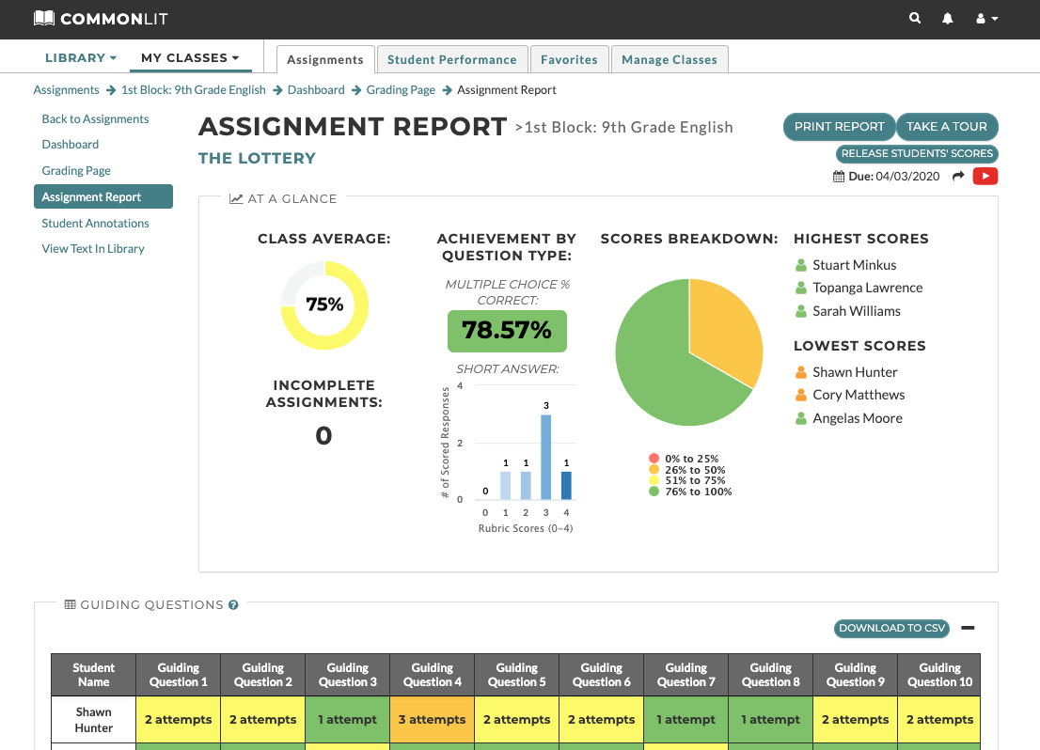Open the user account profile menu
The height and width of the screenshot is (750, 1040).
coord(986,19)
